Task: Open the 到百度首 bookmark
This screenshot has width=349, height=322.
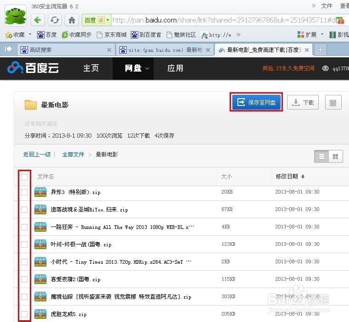Action: click(x=146, y=35)
